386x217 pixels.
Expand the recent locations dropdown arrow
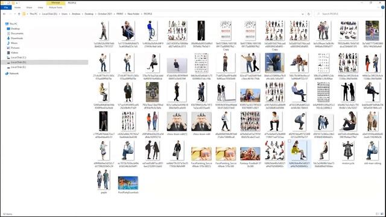coord(14,14)
